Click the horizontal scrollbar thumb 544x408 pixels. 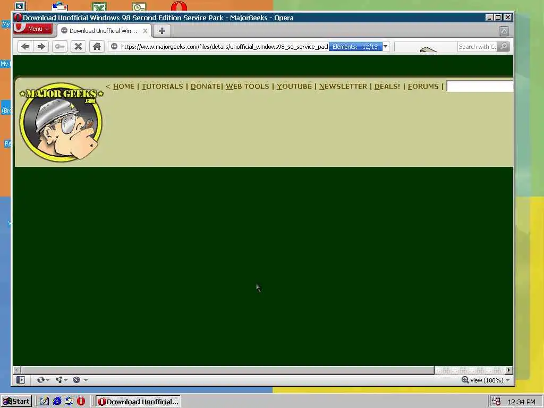pos(227,370)
